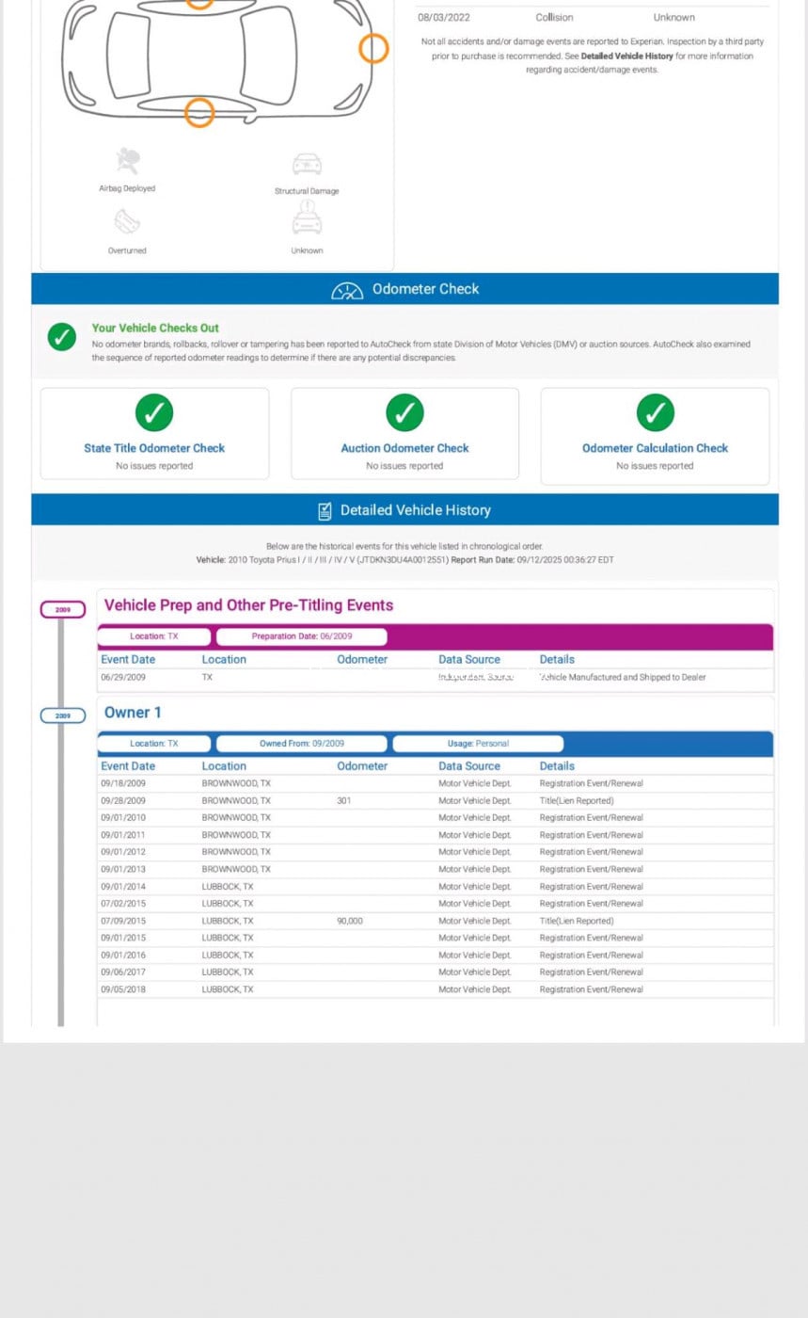The height and width of the screenshot is (1318, 808).
Task: Click the odometer gauge icon beside Odometer Check
Action: (347, 290)
